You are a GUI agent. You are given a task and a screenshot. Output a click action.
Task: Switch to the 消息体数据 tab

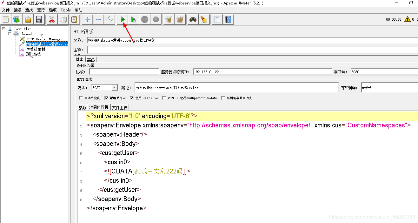(x=99, y=107)
